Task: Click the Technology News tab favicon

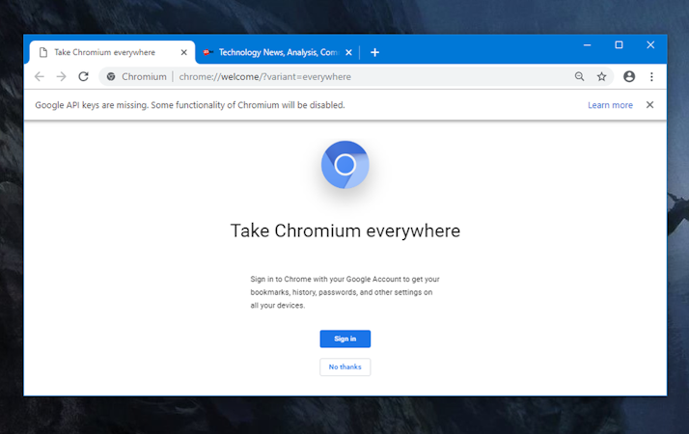Action: [x=207, y=52]
